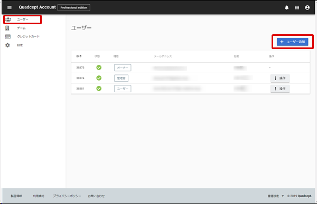Sort by the ID column header
Screen dimensions: 317x204
pos(79,56)
